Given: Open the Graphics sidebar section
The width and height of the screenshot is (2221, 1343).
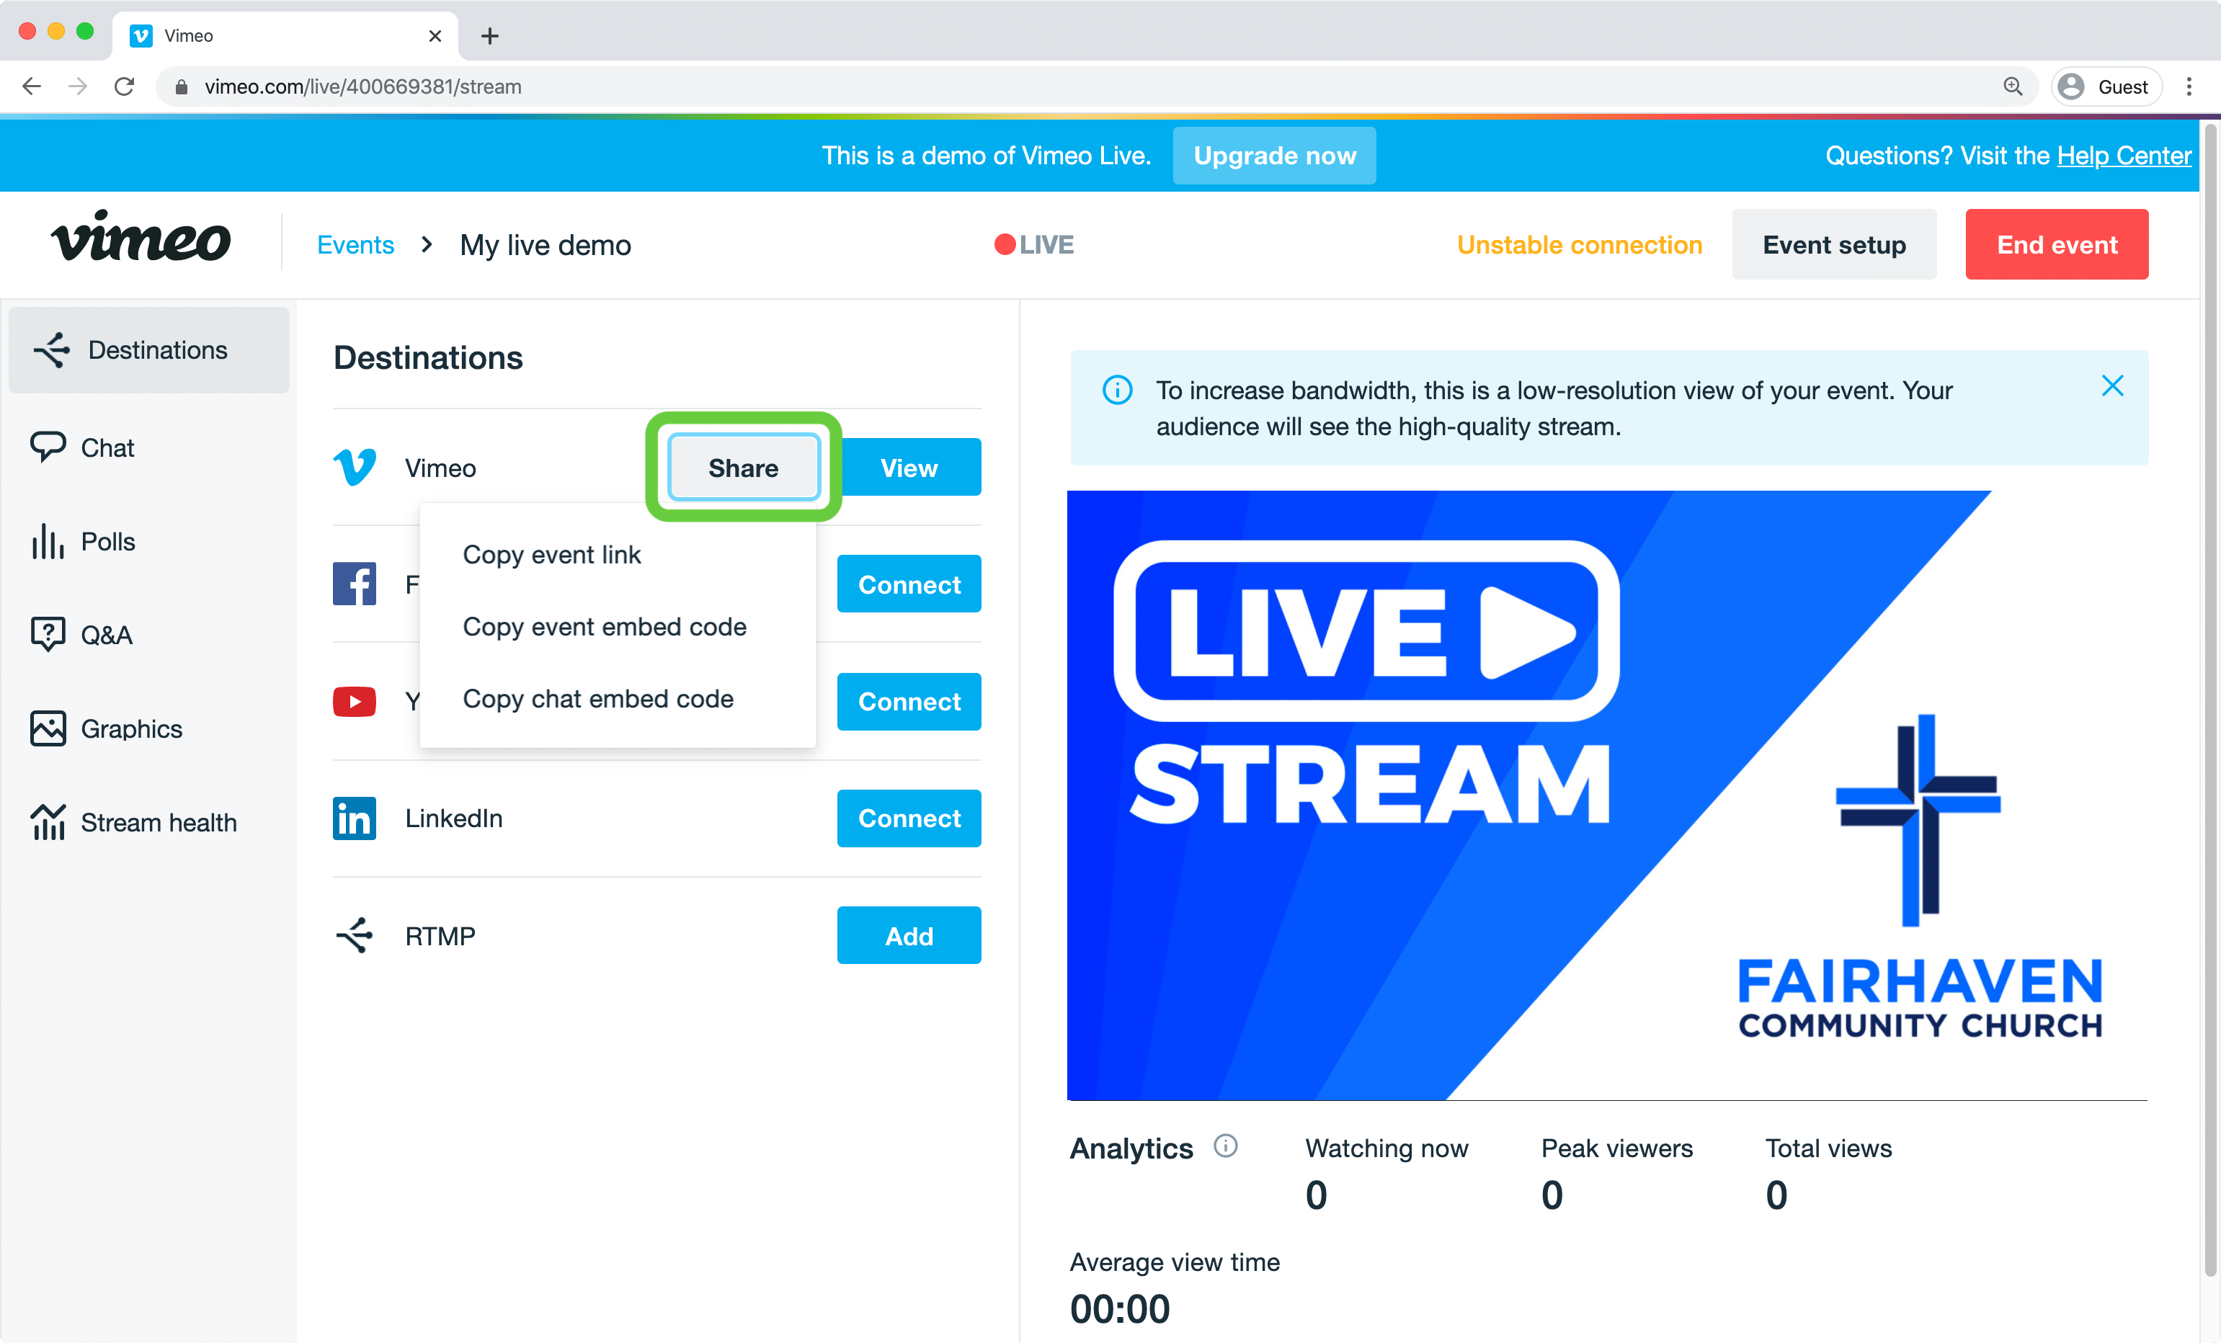Looking at the screenshot, I should (107, 728).
